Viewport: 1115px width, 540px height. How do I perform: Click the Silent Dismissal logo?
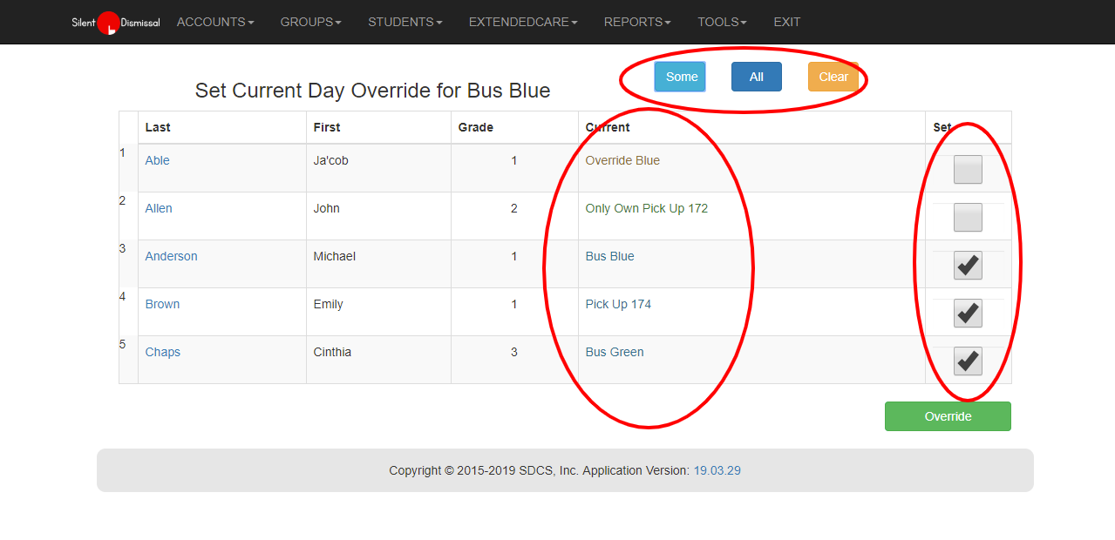(x=115, y=23)
